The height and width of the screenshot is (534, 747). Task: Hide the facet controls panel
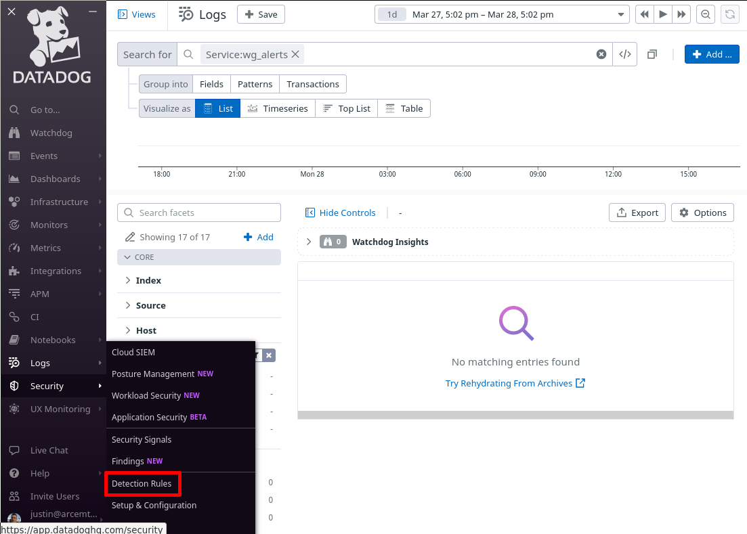[341, 213]
